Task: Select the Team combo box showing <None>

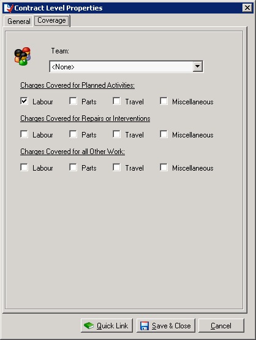Action: coord(126,66)
